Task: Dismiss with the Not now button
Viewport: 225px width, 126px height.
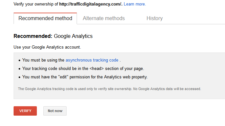Action: [x=55, y=111]
